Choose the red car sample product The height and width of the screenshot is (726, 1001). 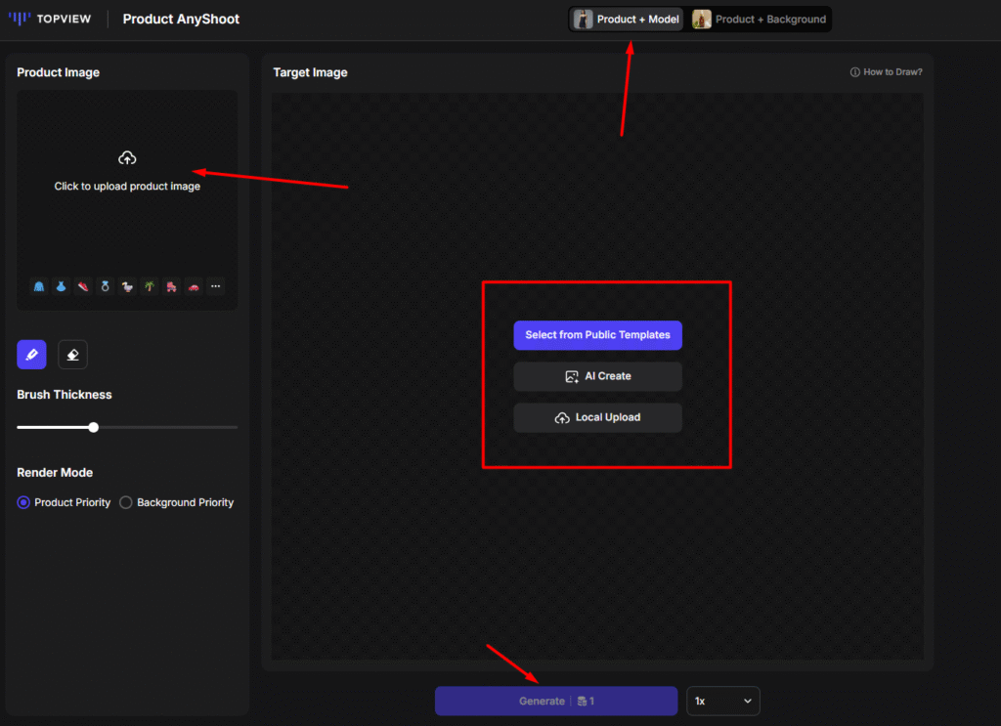[x=194, y=287]
